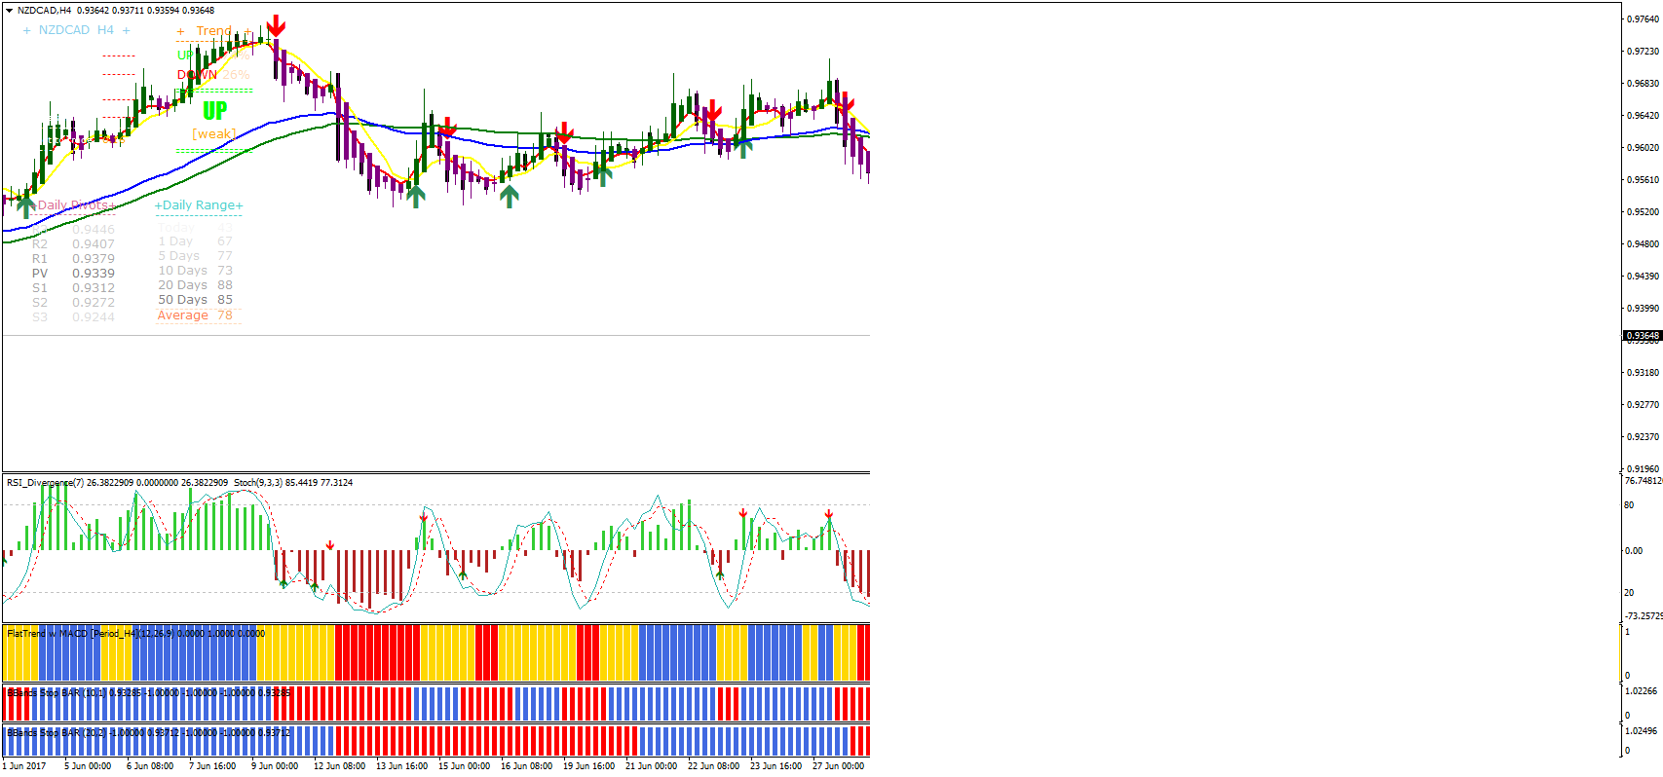Click the RSI_Divergence(7) indicator label
The width and height of the screenshot is (1663, 777).
pos(45,483)
